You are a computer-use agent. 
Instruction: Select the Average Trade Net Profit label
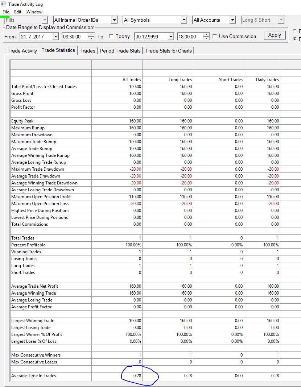tap(34, 286)
